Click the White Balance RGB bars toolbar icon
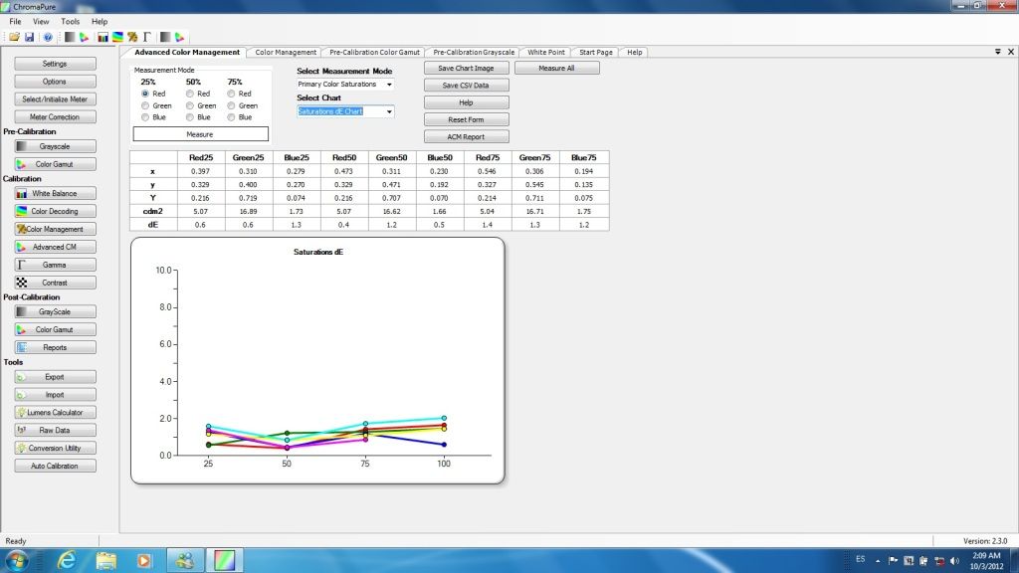Viewport: 1019px width, 573px height. click(102, 37)
